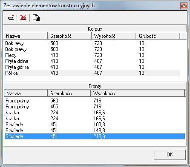Click the delete element red-cross icon
This screenshot has width=190, height=167.
click(x=23, y=18)
